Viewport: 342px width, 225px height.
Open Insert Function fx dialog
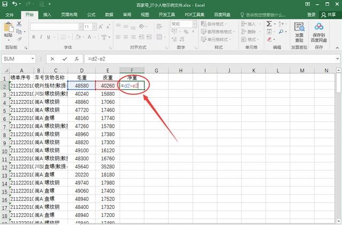pyautogui.click(x=77, y=59)
